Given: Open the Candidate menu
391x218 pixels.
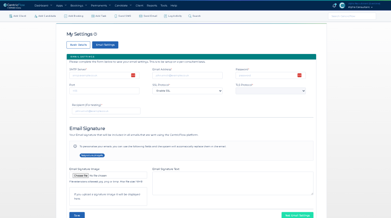Looking at the screenshot, I should (x=123, y=5).
